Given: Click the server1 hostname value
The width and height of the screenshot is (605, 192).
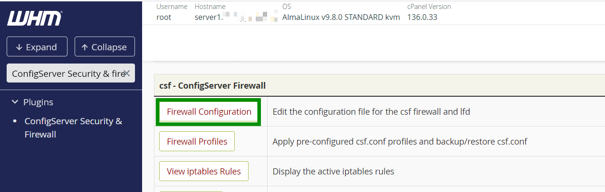Looking at the screenshot, I should 234,18.
